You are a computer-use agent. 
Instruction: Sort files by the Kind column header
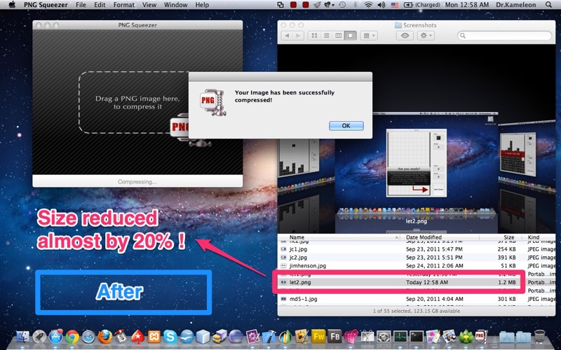540,237
